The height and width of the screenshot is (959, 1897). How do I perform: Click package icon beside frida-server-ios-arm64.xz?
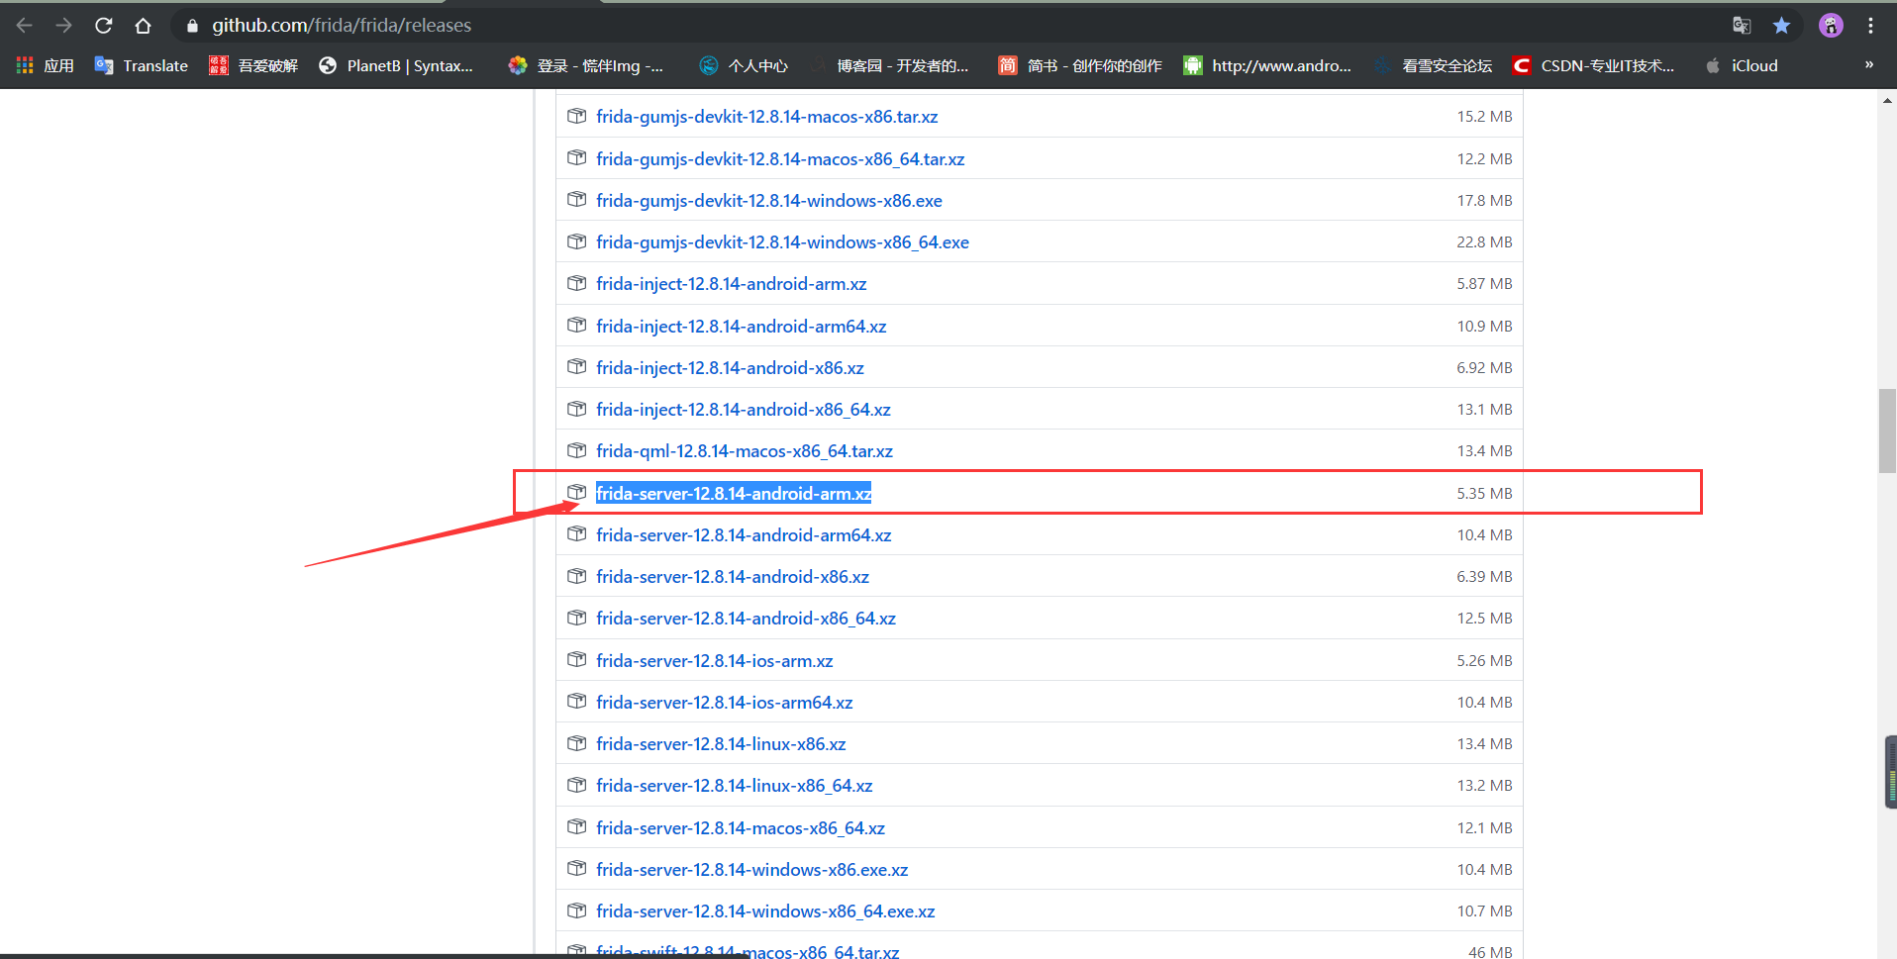click(577, 702)
